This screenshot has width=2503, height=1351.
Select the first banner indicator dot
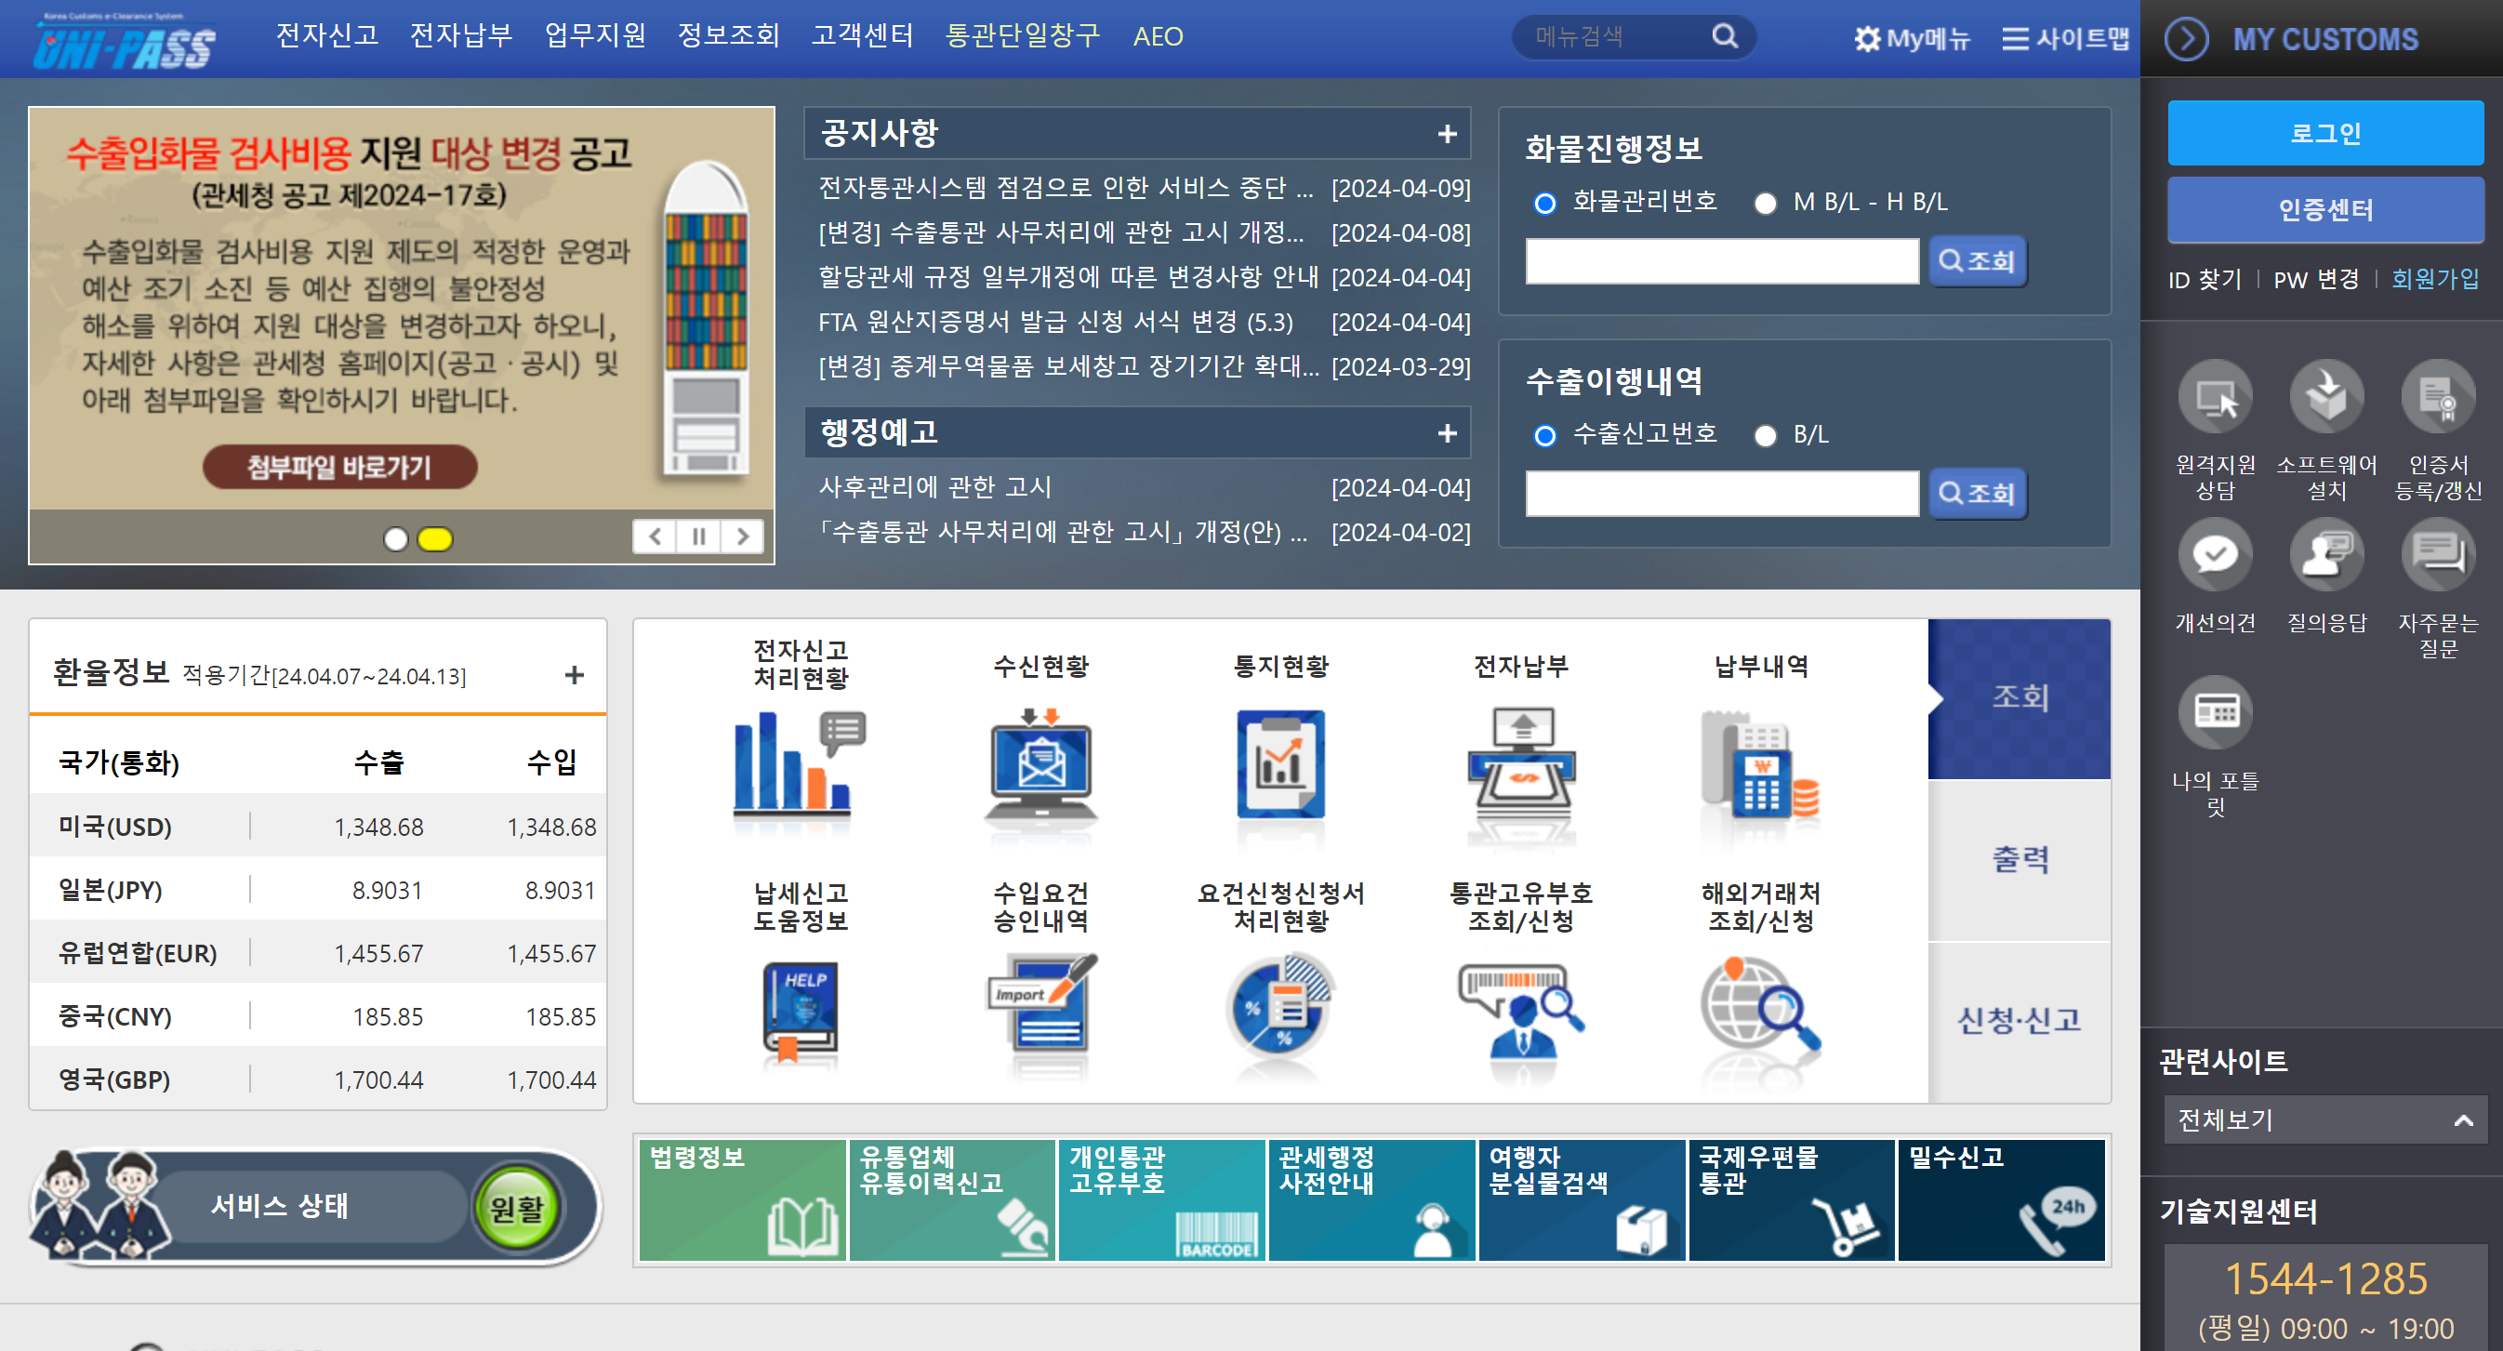(395, 538)
